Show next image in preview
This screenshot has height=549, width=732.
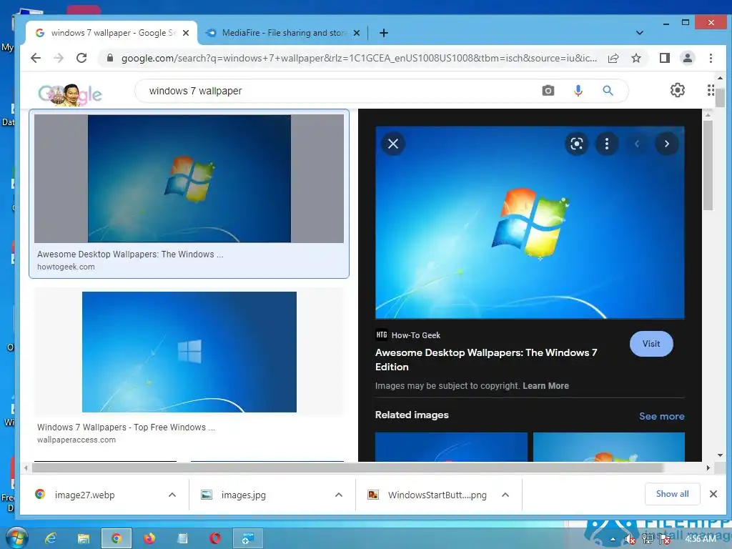667,144
